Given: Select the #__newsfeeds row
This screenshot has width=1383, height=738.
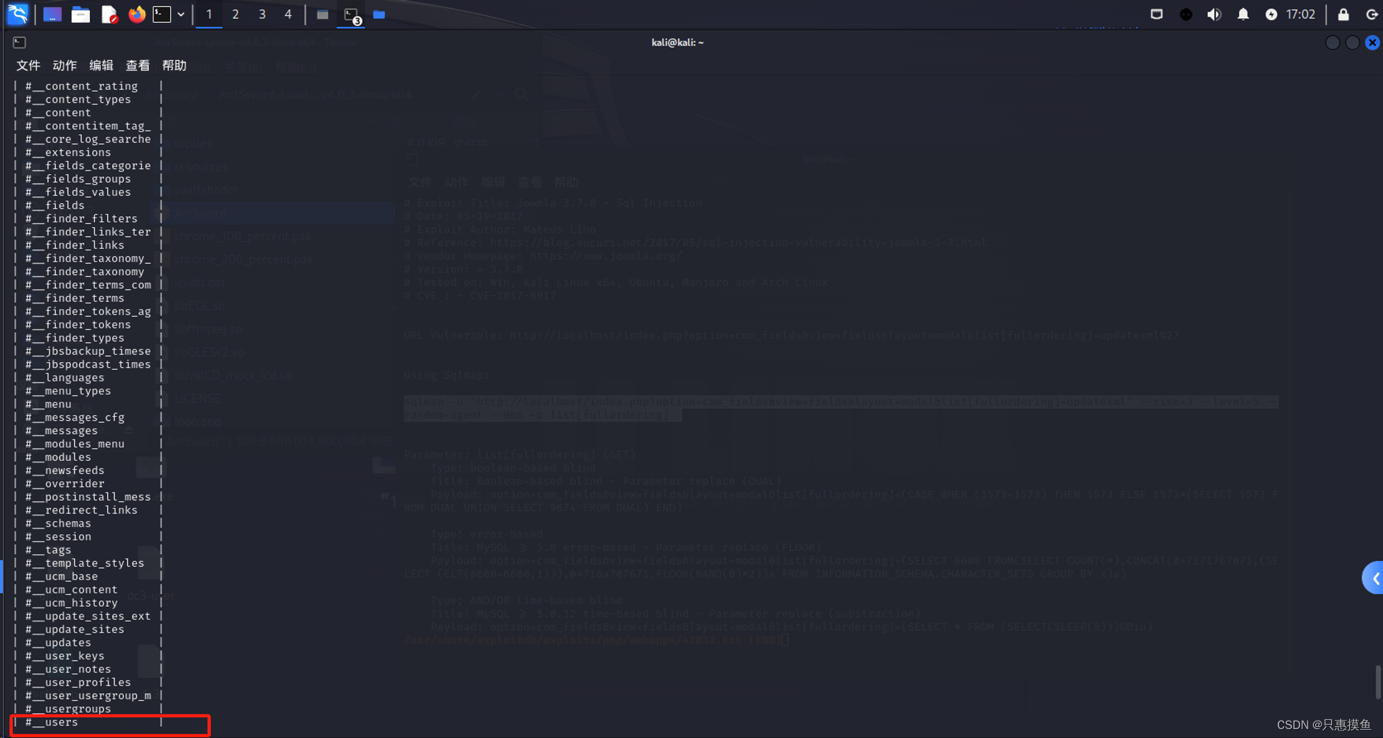Looking at the screenshot, I should click(x=89, y=471).
